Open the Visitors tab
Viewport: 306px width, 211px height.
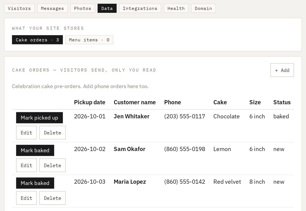[19, 8]
